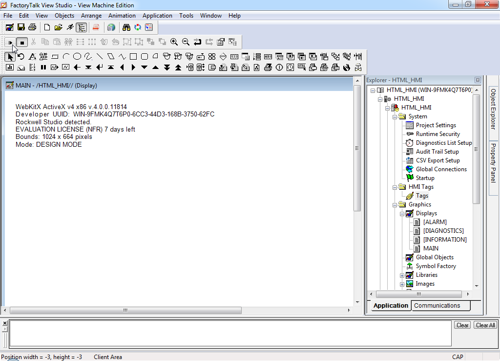Select Runtime Security in Explorer

click(437, 134)
